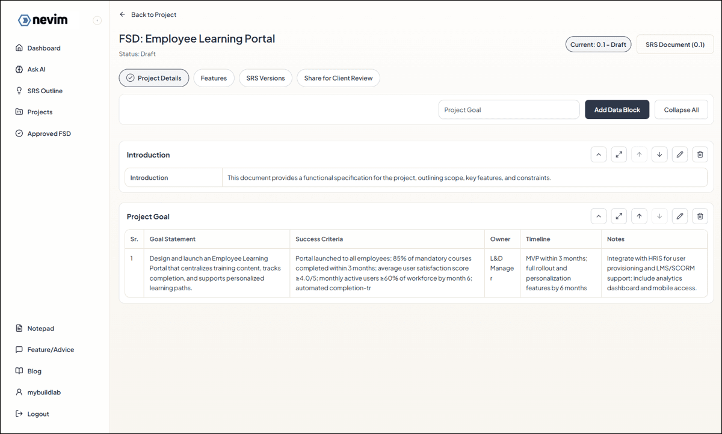
Task: Click the Logout icon in the sidebar
Action: click(x=19, y=414)
